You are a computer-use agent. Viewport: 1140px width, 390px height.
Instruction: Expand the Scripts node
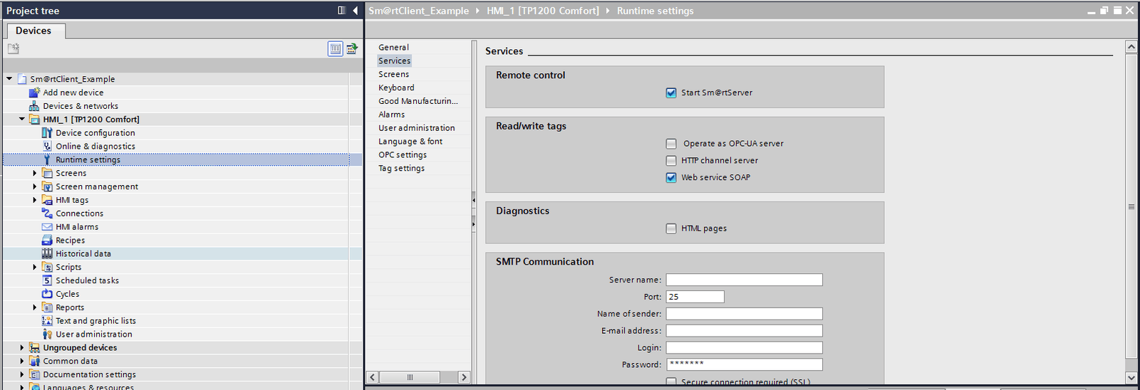tap(34, 267)
